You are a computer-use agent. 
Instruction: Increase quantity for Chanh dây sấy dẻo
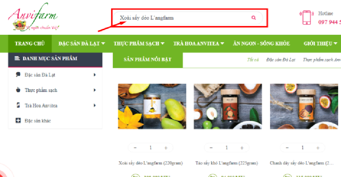(x=318, y=148)
